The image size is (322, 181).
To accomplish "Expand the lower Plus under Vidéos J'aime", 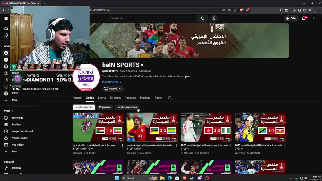I will point(6,152).
